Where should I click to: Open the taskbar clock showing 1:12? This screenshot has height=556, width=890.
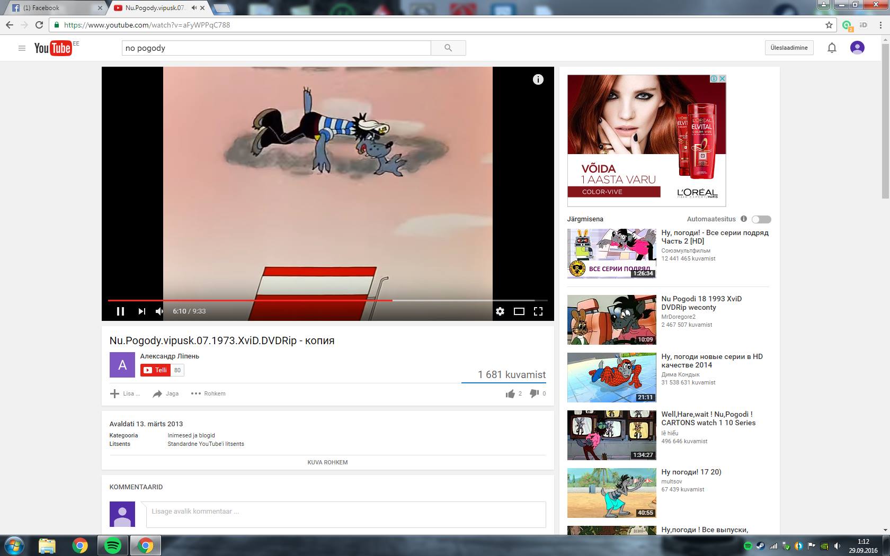pyautogui.click(x=863, y=546)
